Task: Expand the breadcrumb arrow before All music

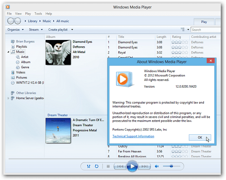Action: pos(54,21)
